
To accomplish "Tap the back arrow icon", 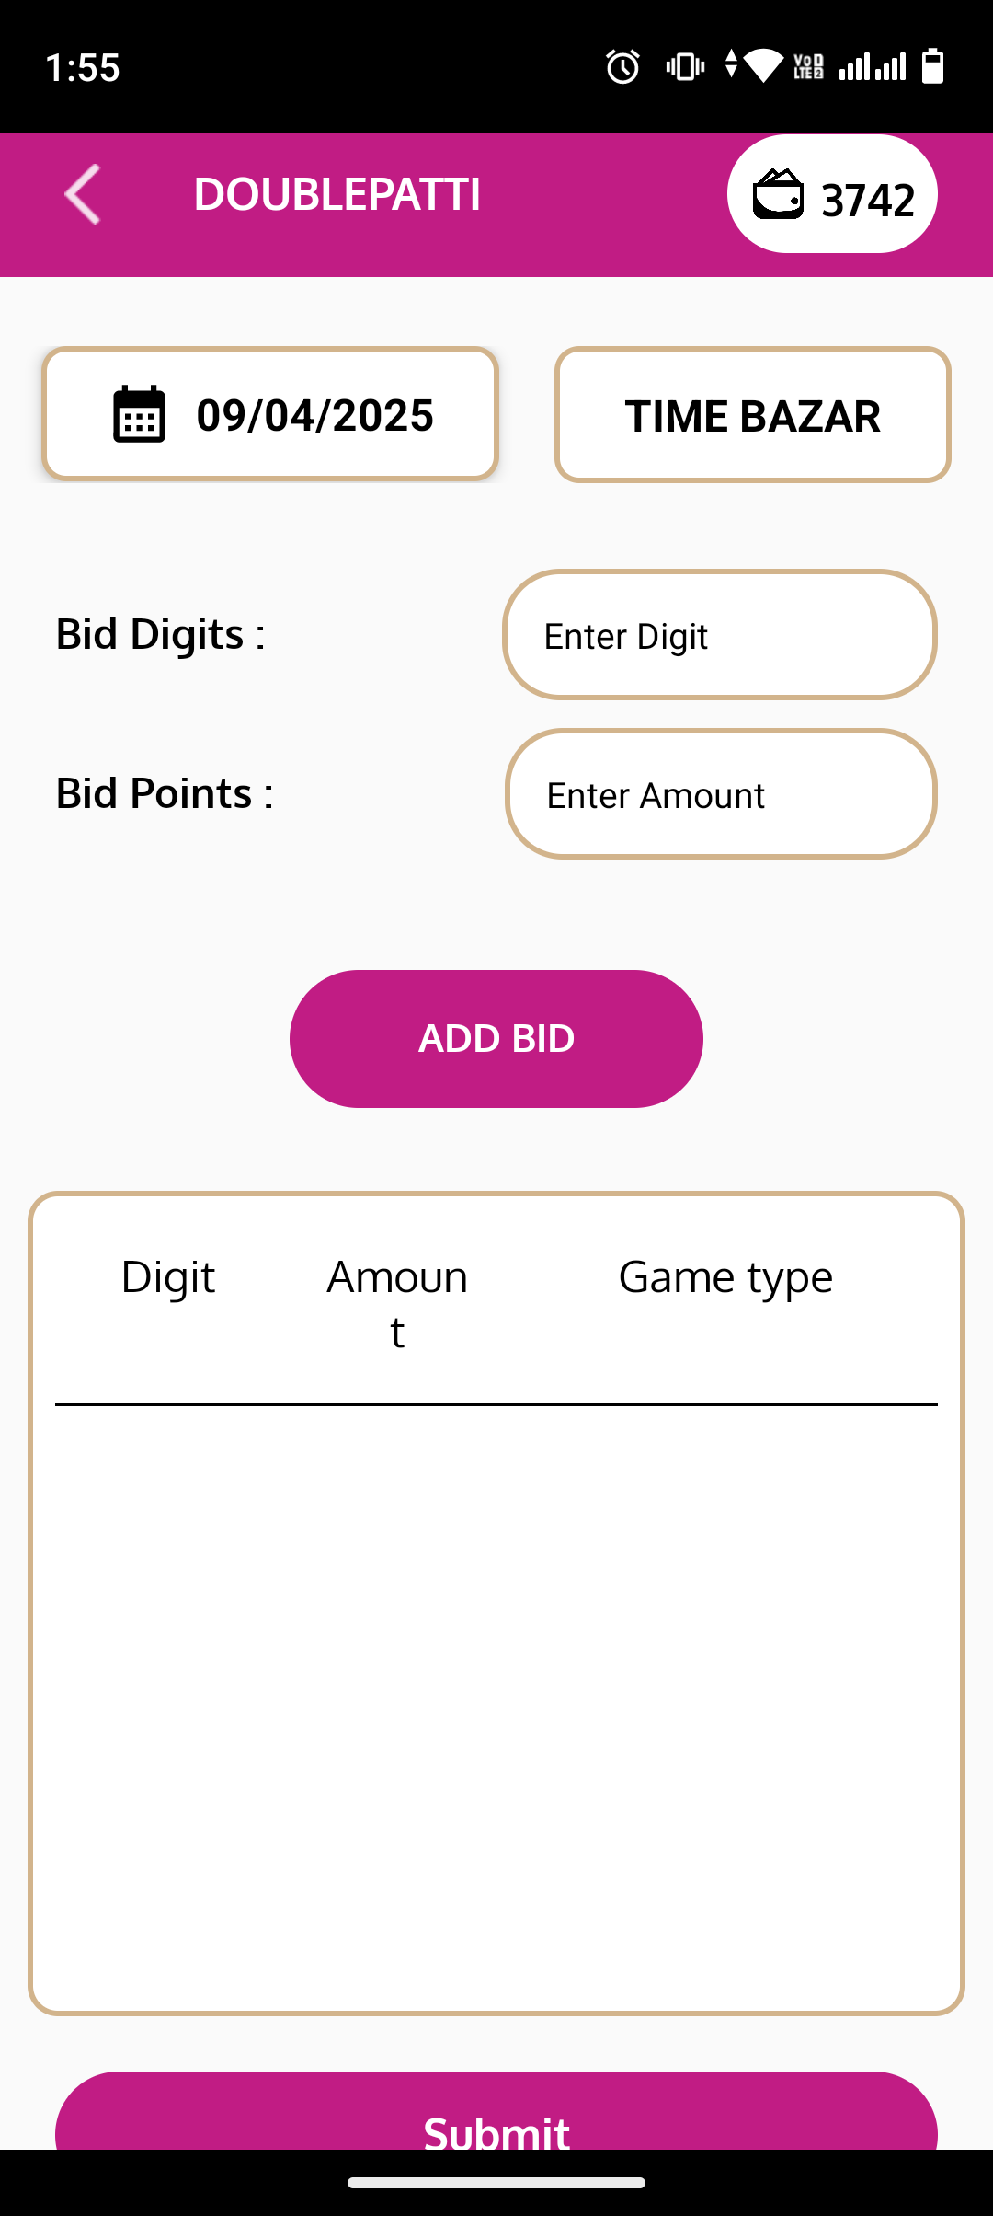I will tap(83, 194).
